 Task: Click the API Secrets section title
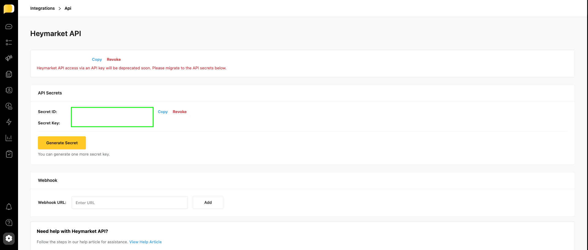click(x=50, y=93)
